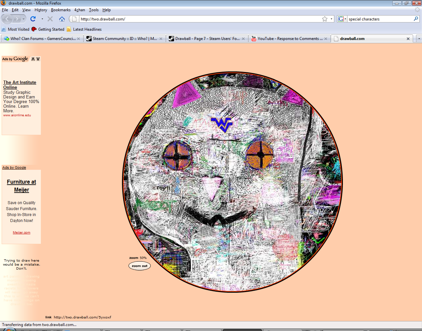422x331 pixels.
Task: Open the search engine selector dropdown
Action: 345,19
